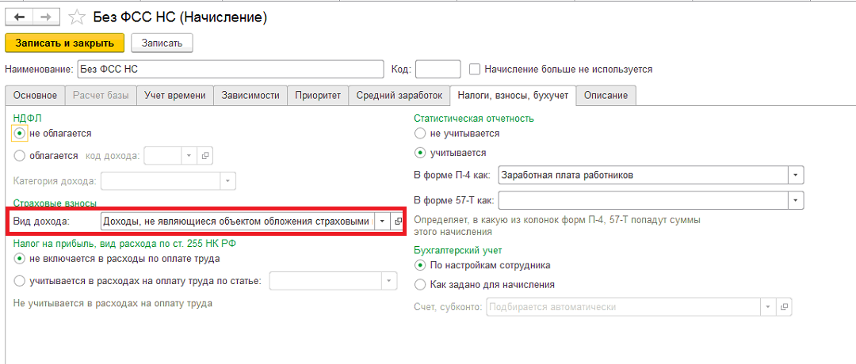The width and height of the screenshot is (856, 364).
Task: Open the Учет времени tab
Action: [x=174, y=96]
